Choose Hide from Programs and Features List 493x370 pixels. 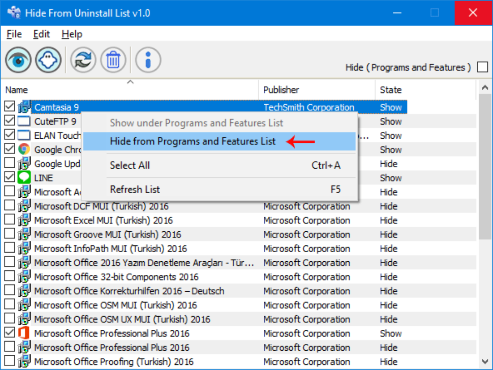click(x=193, y=142)
